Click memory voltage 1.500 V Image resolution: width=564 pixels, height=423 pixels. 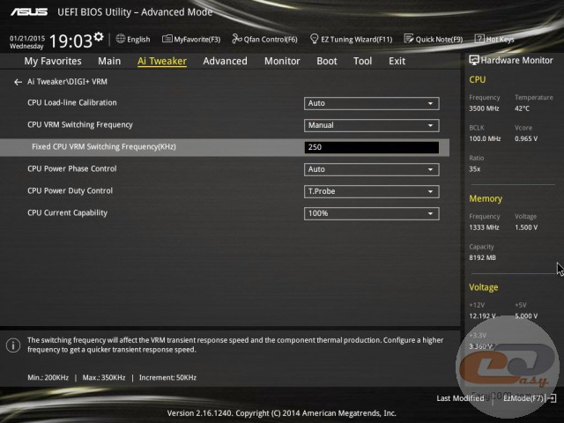pos(526,227)
